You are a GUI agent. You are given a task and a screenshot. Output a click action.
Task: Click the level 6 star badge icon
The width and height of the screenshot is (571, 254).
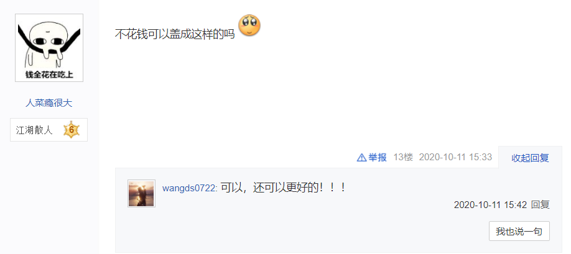(x=72, y=130)
